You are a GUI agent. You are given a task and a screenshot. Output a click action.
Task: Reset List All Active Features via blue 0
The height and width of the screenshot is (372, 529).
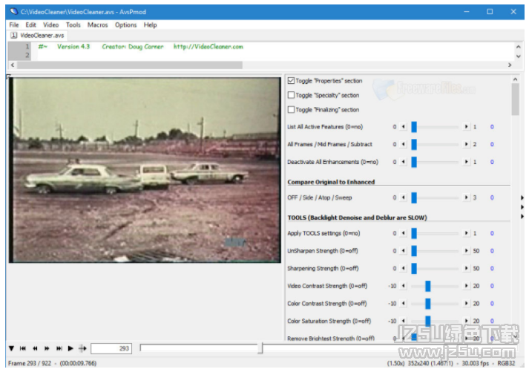[x=492, y=127]
